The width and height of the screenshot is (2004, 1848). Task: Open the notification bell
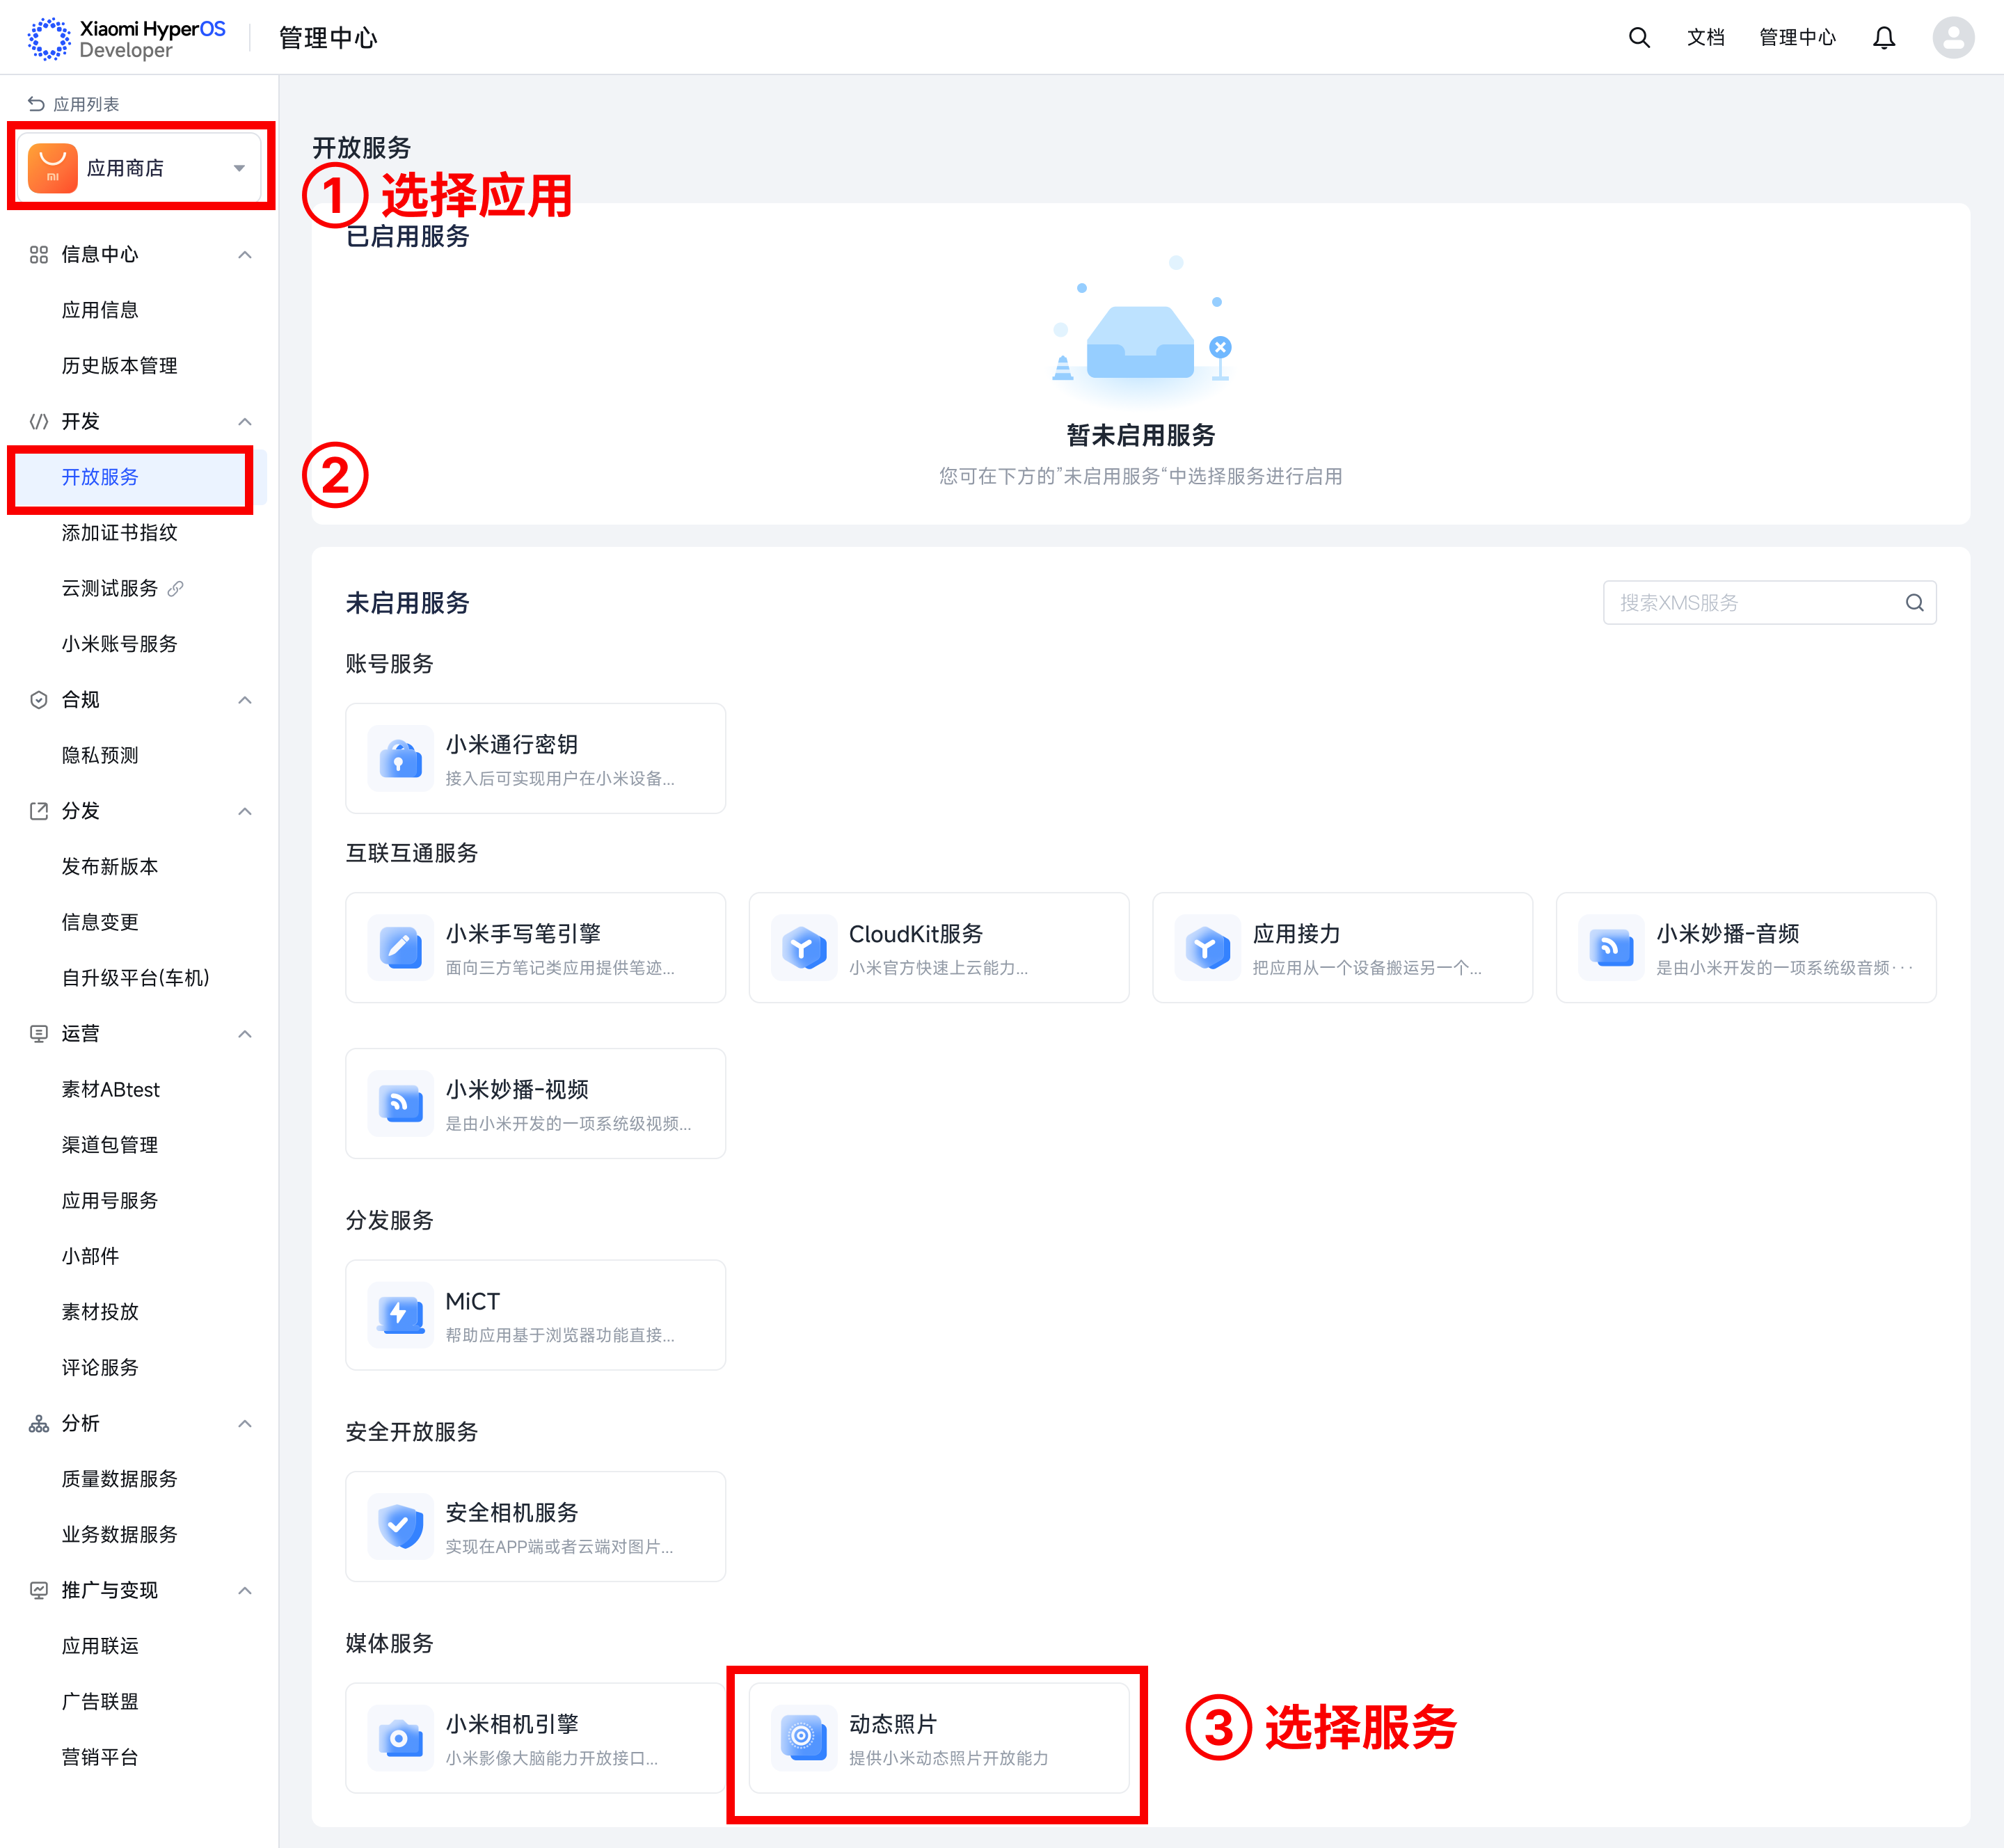pos(1883,38)
